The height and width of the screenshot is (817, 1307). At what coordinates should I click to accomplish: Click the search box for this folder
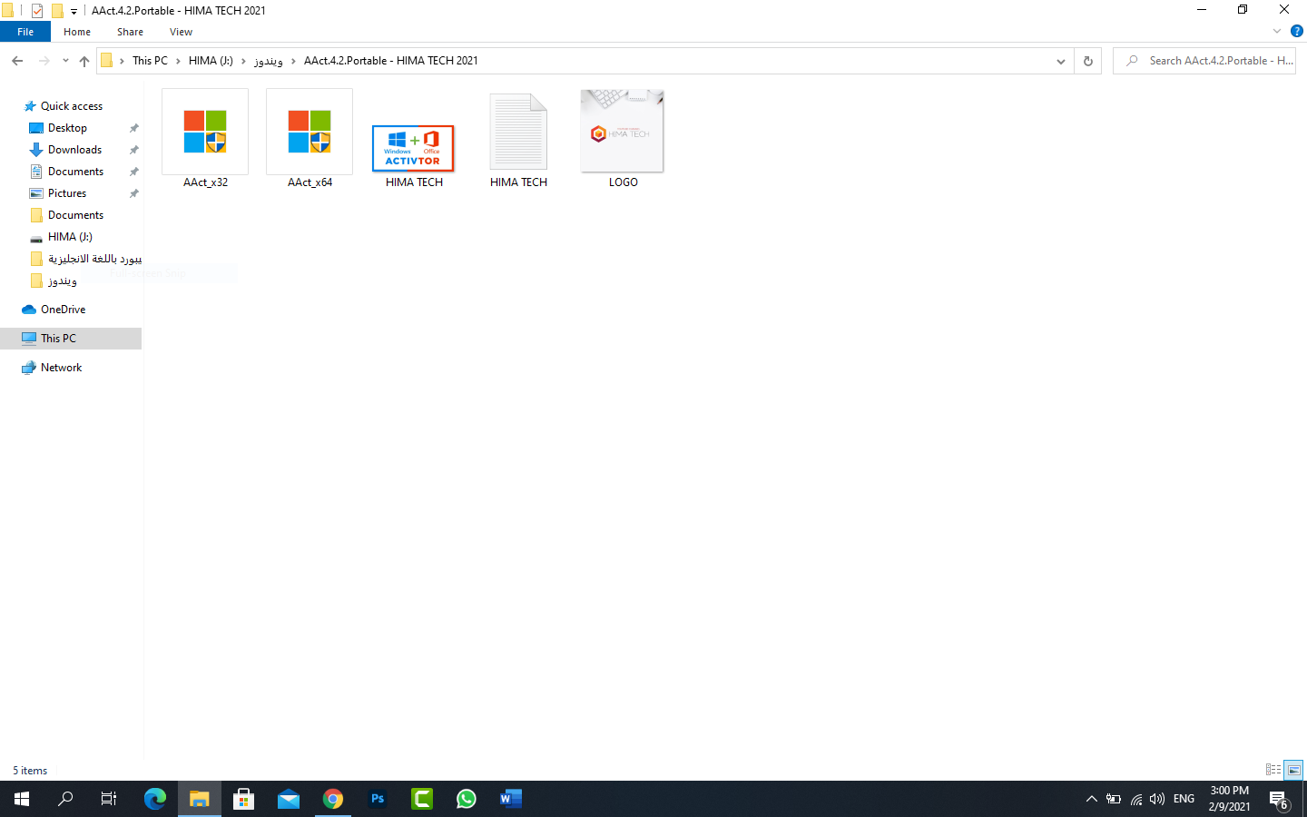[1204, 61]
